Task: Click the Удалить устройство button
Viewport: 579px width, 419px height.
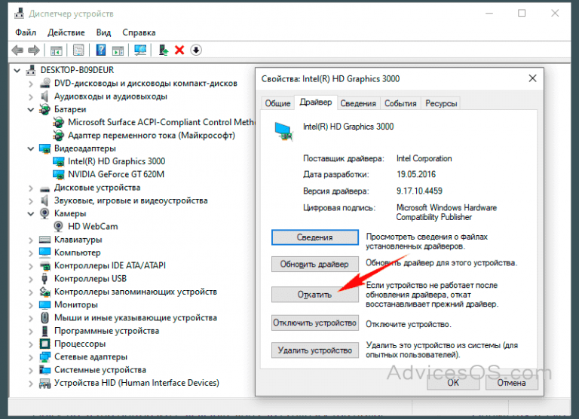Action: point(315,350)
